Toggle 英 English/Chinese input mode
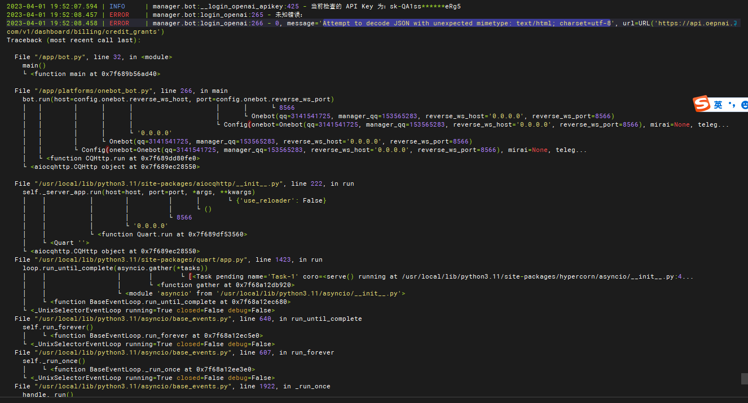 (x=718, y=105)
